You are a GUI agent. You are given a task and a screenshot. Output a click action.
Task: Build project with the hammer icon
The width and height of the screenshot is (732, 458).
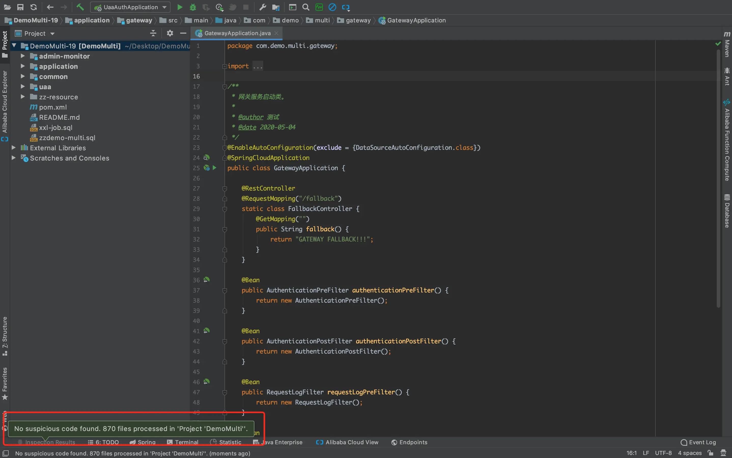pyautogui.click(x=80, y=7)
